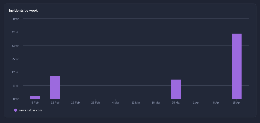Click the 0min y-axis label

[x=16, y=99]
